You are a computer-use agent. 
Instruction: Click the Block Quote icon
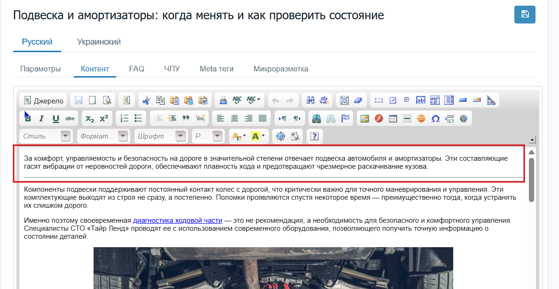pos(186,118)
